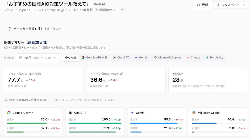Switch to the Microsoft Copilot filter tab
This screenshot has width=250, height=138.
point(167,58)
